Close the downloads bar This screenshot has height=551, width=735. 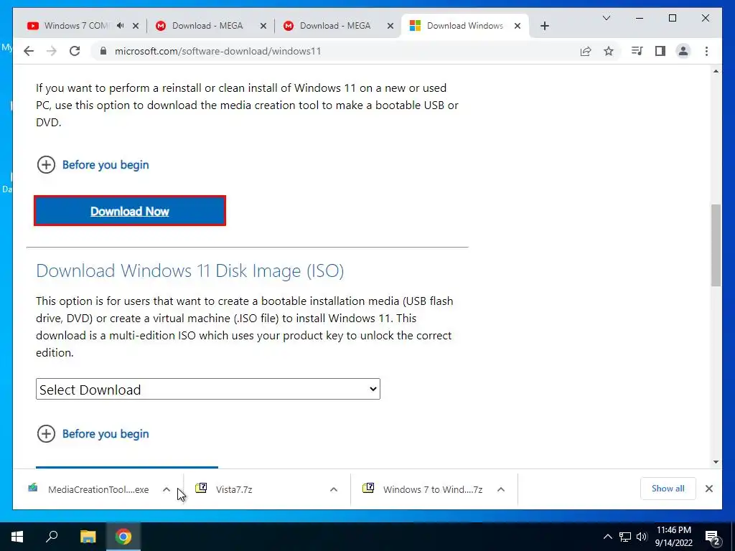click(708, 489)
